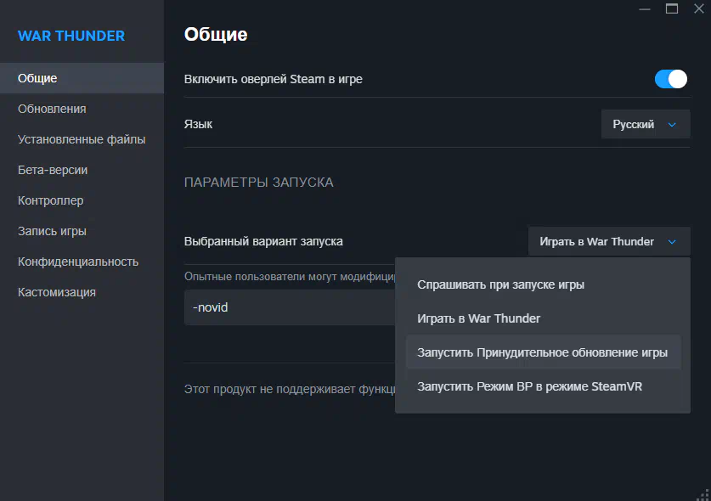This screenshot has height=501, width=711.
Task: Go to the Конфиденциальность section
Action: pos(78,262)
